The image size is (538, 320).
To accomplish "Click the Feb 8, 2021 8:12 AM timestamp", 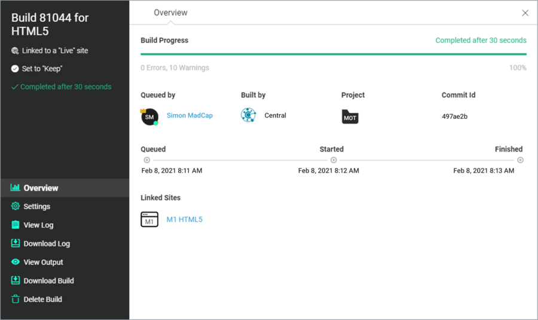I will [329, 171].
